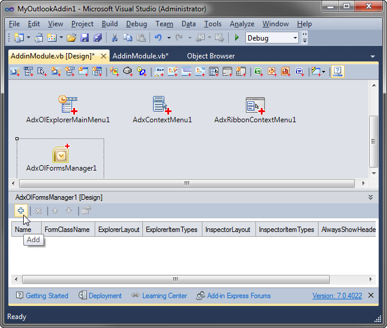Click the Add context menu designer icon
Image resolution: width=387 pixels, height=328 pixels.
pos(42,72)
